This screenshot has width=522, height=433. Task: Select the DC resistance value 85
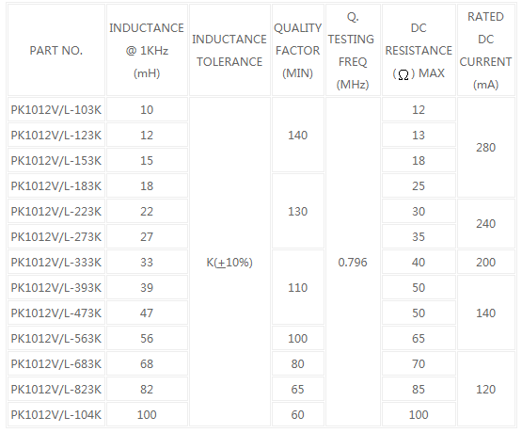click(x=419, y=389)
